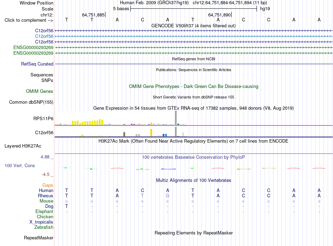
Task: Select the Zebrafish alignment row label
Action: point(44,227)
